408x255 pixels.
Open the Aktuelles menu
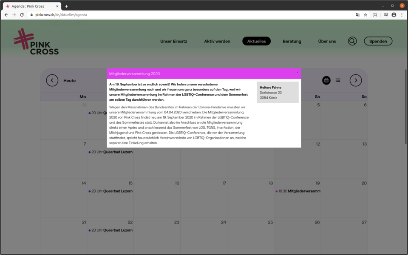click(x=257, y=41)
